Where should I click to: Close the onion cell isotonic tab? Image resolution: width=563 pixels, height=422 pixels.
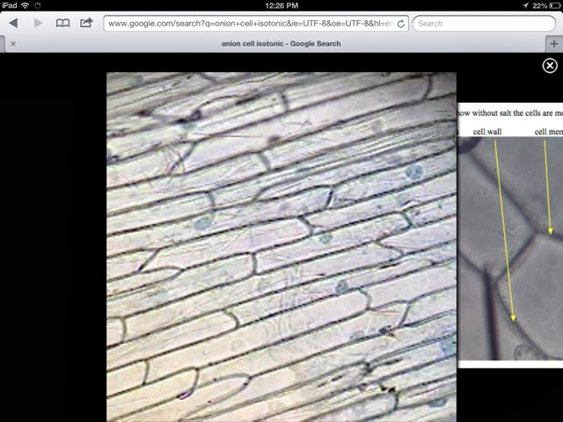coord(13,44)
